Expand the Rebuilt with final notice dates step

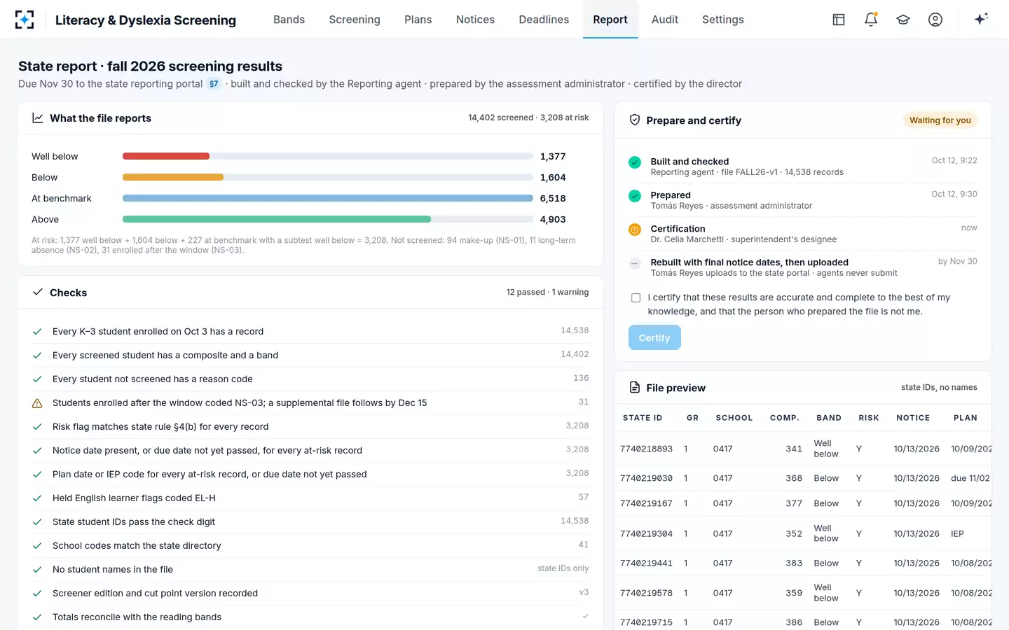click(x=802, y=267)
